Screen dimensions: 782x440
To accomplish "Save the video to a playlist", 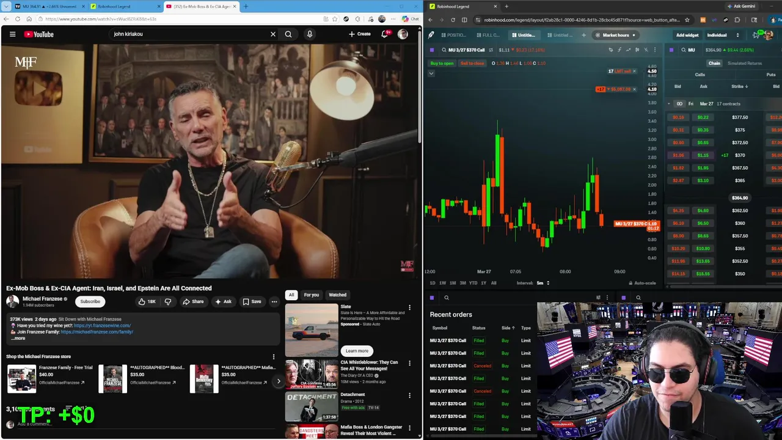I will pyautogui.click(x=252, y=301).
